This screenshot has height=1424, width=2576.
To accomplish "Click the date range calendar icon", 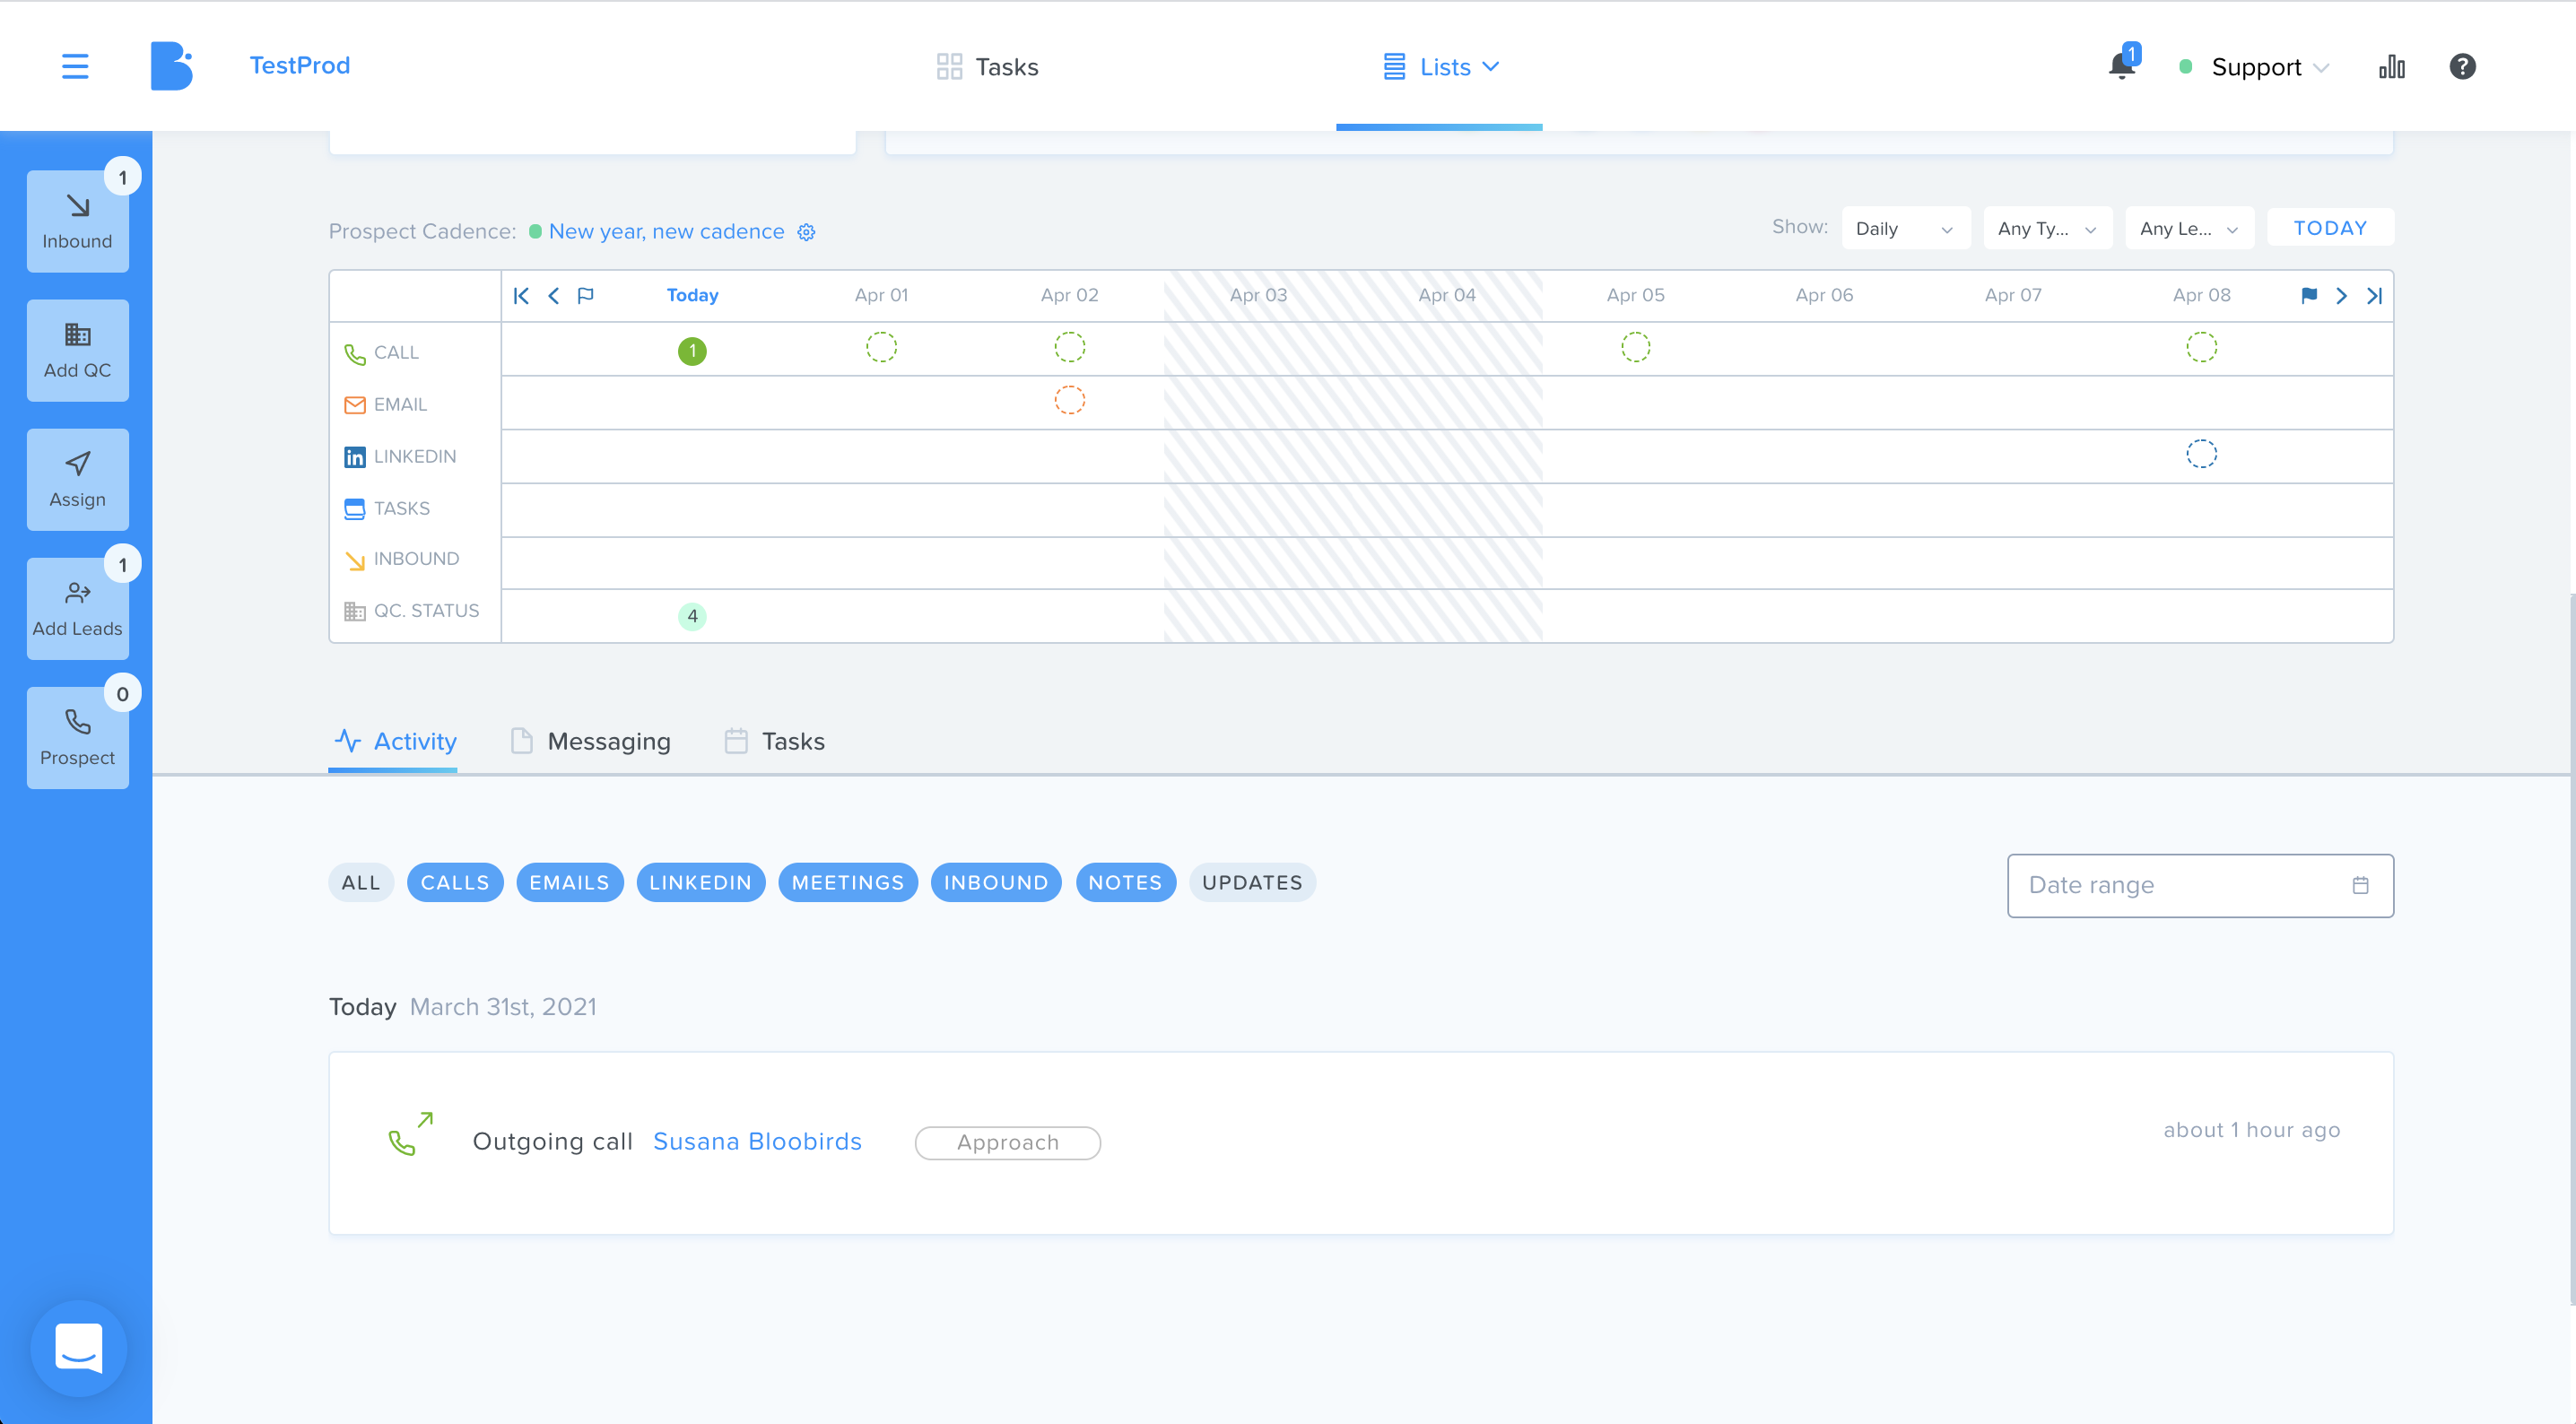I will click(x=2360, y=885).
